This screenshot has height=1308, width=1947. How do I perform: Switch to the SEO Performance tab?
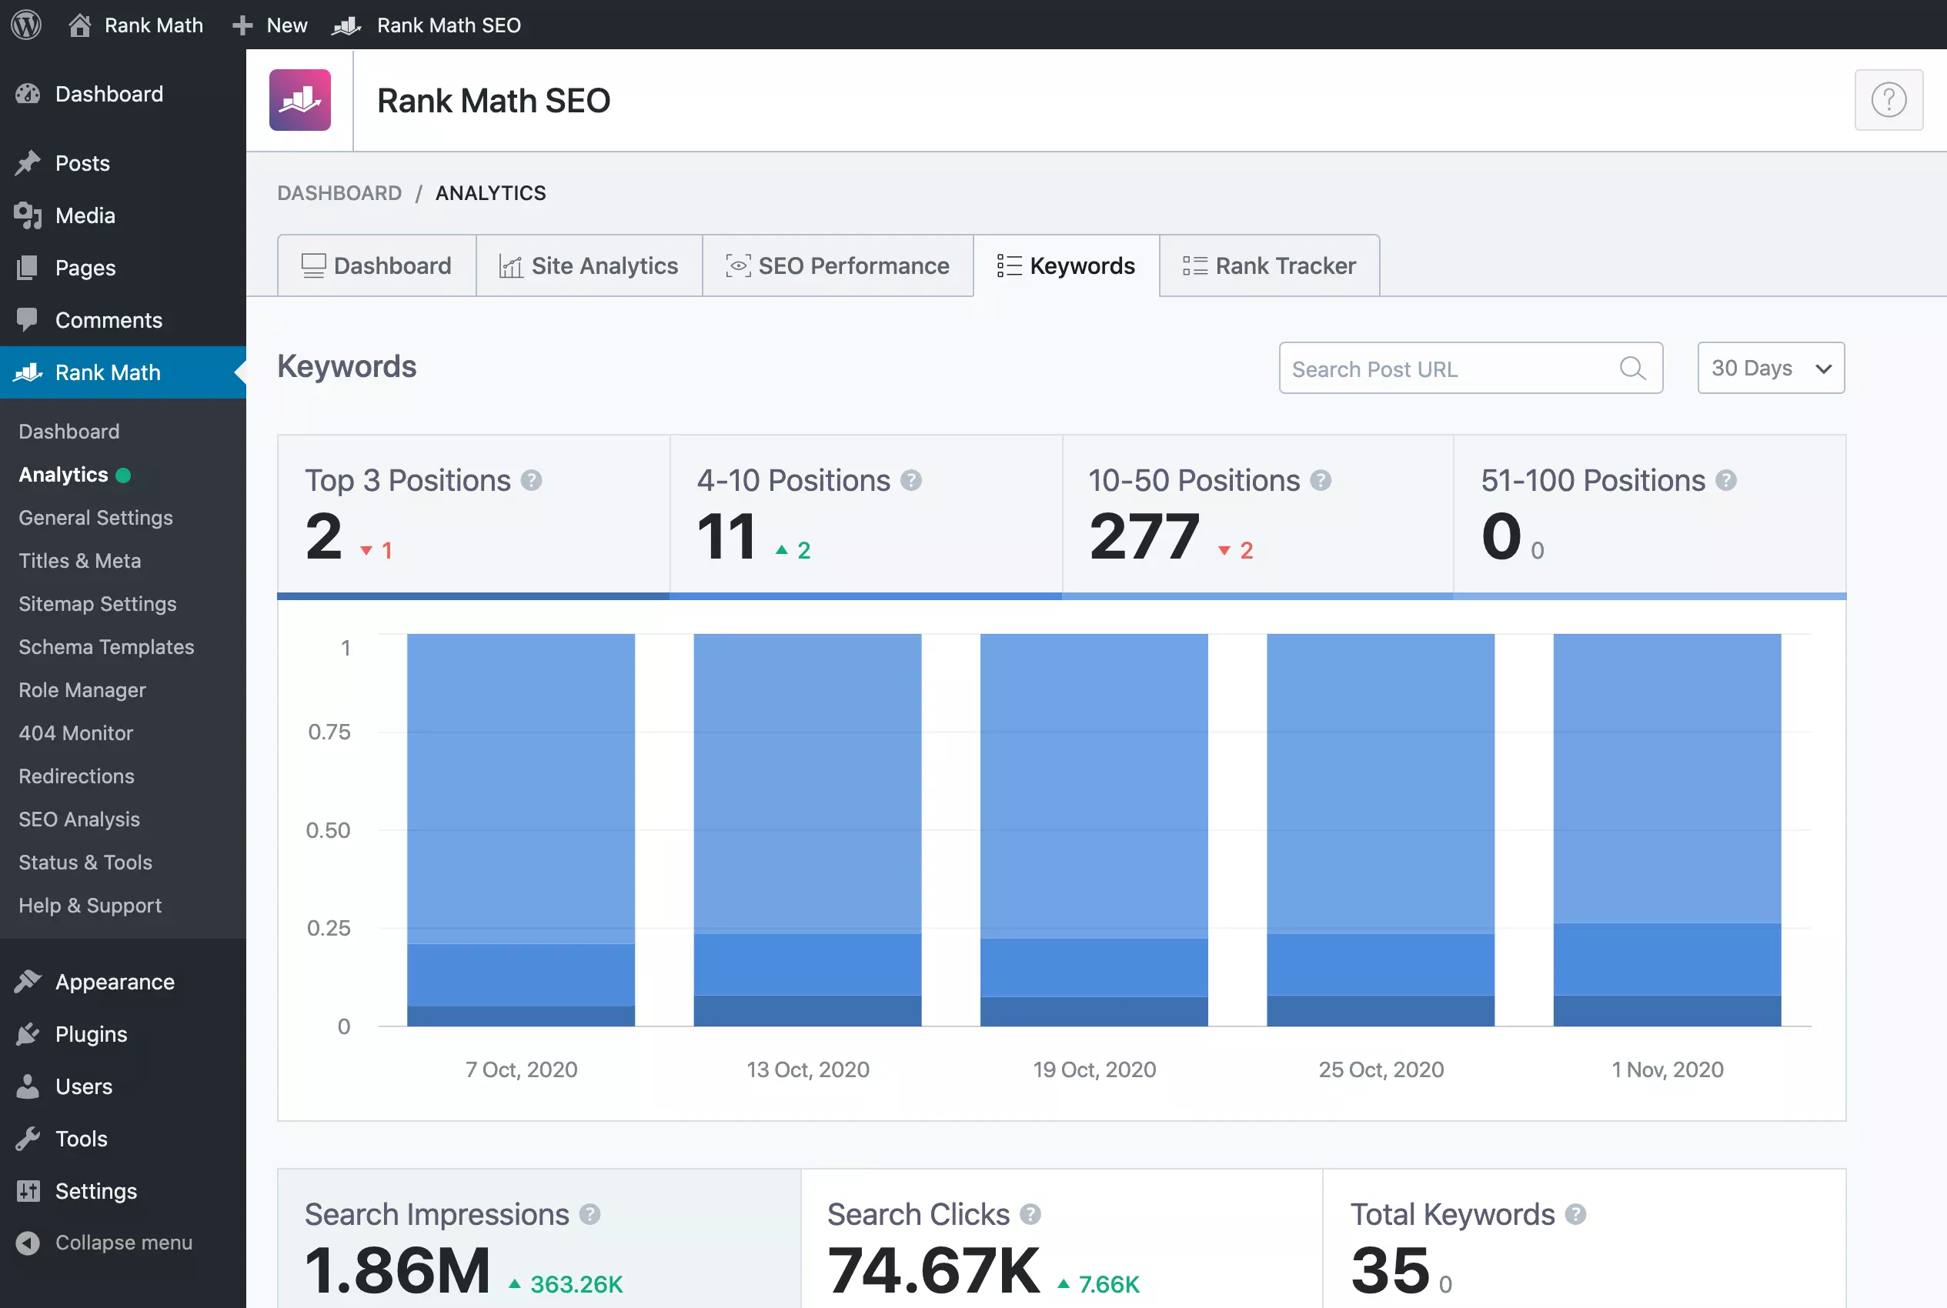(x=837, y=266)
